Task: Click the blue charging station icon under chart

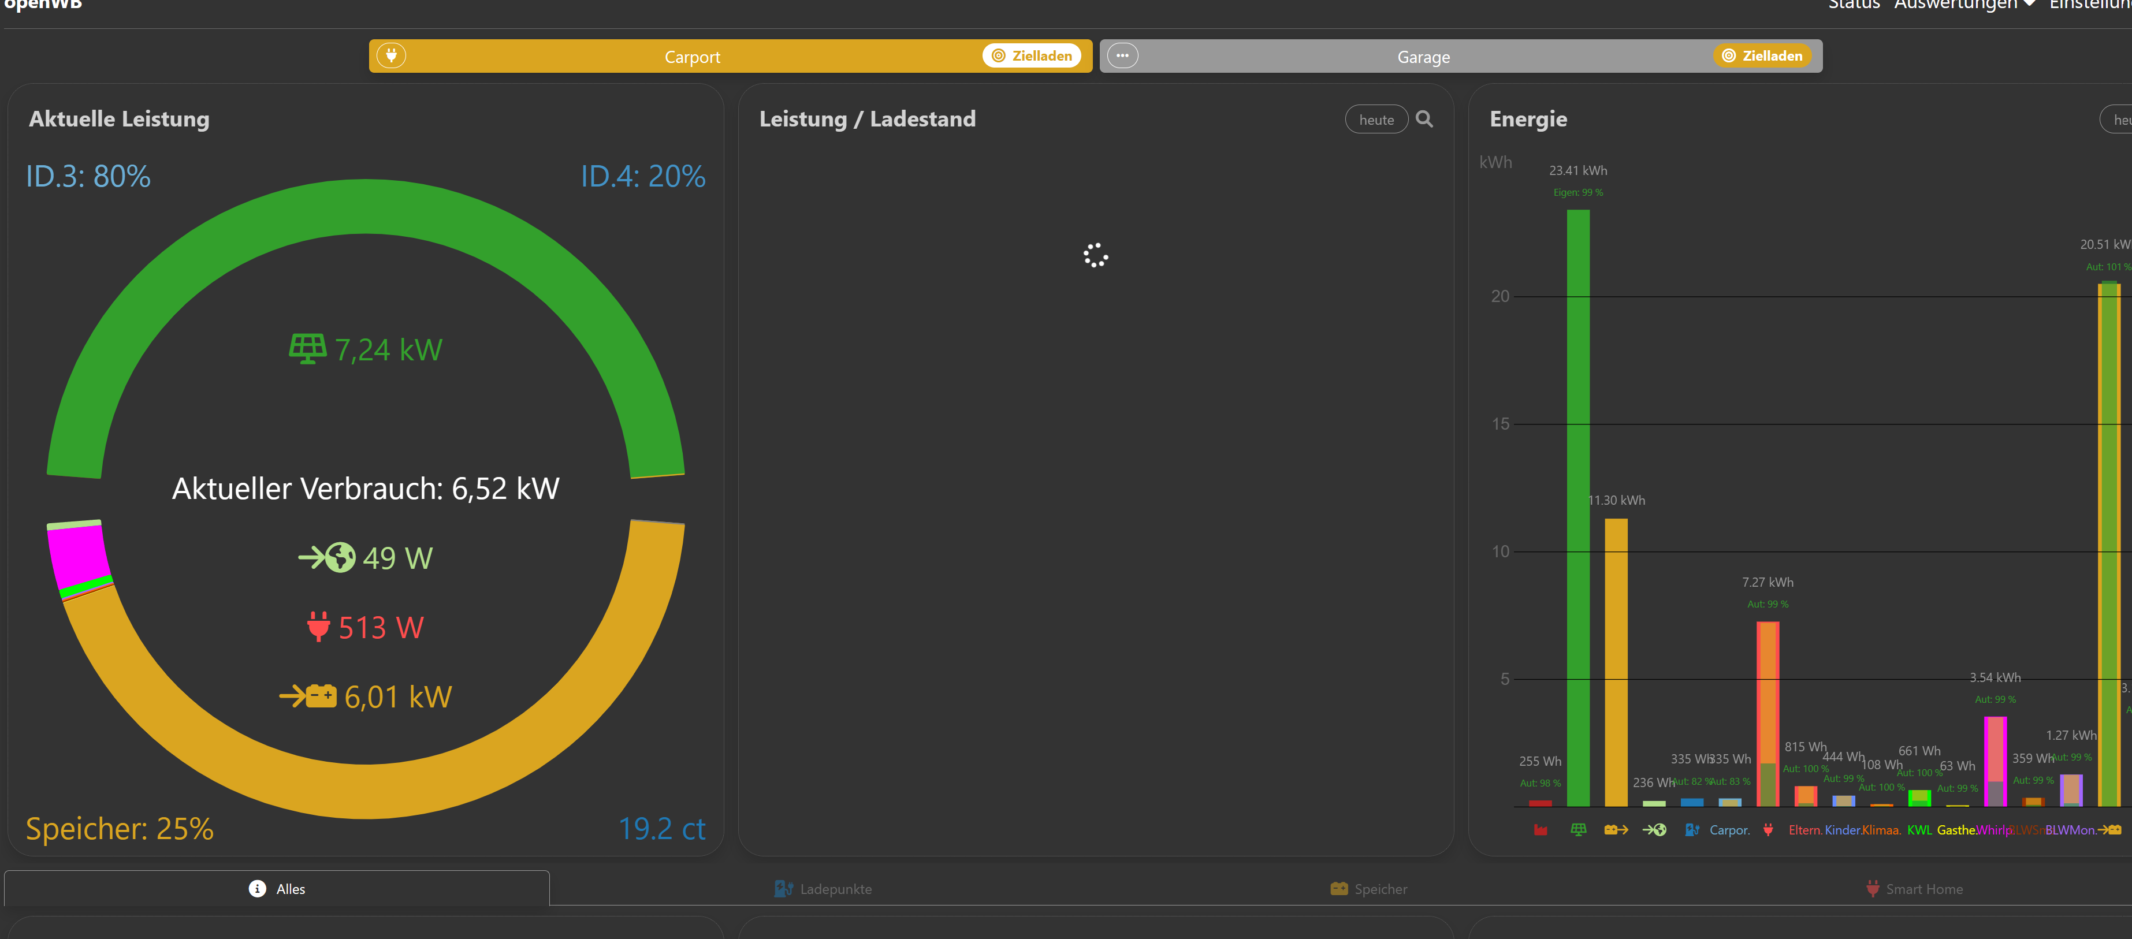Action: (x=1692, y=830)
